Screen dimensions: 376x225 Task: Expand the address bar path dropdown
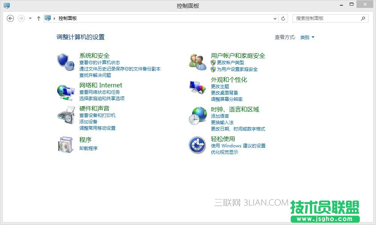point(275,18)
